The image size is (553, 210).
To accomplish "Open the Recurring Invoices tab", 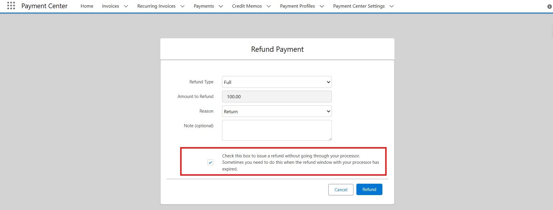I will (156, 6).
